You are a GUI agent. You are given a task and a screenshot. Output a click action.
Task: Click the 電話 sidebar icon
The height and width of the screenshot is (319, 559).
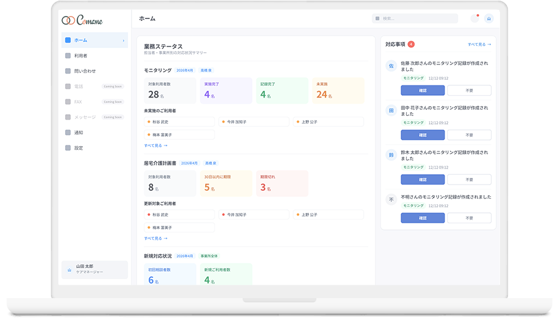point(68,86)
